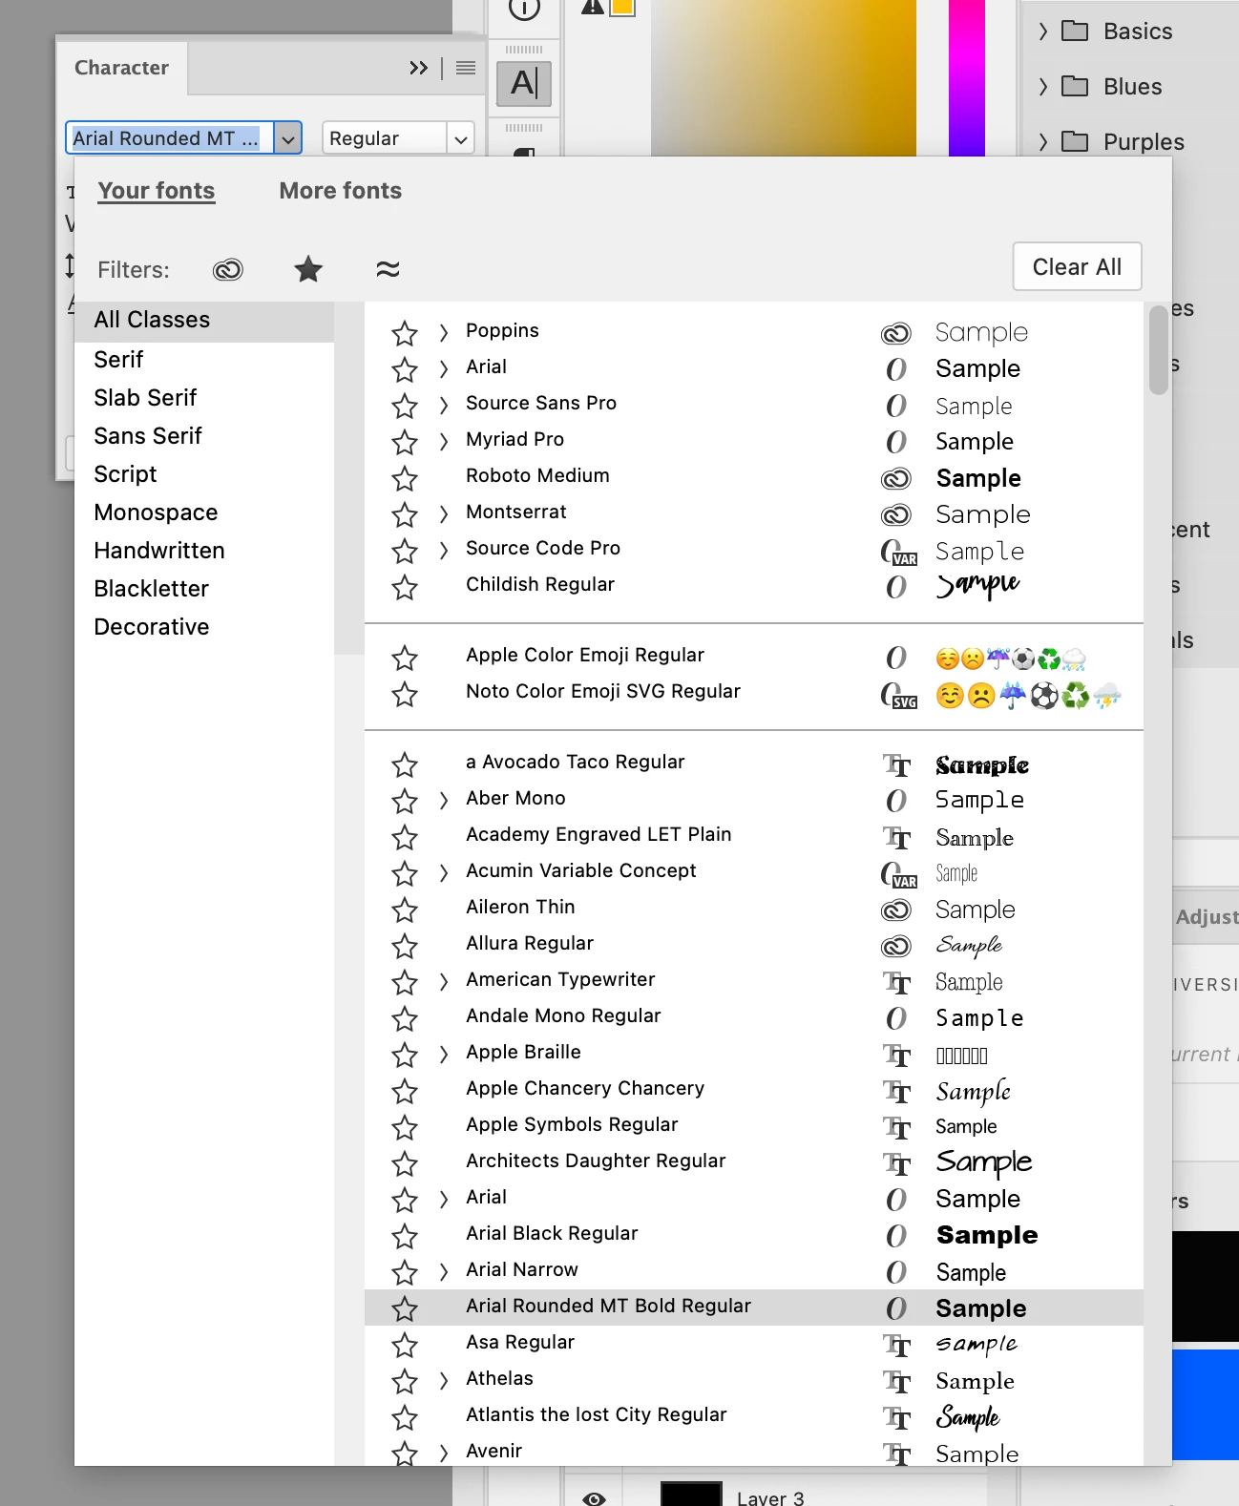The image size is (1239, 1506).
Task: Switch to Your fonts tab
Action: click(x=157, y=191)
